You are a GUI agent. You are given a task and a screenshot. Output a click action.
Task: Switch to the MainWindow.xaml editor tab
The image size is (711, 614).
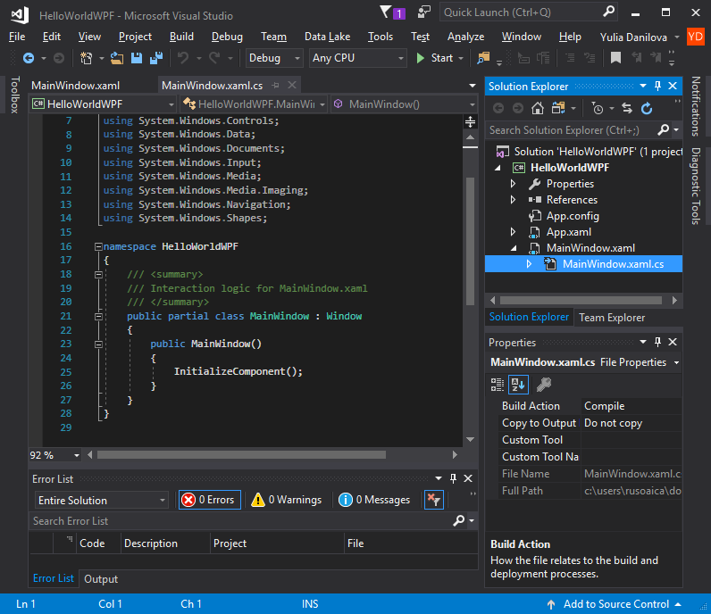coord(75,86)
